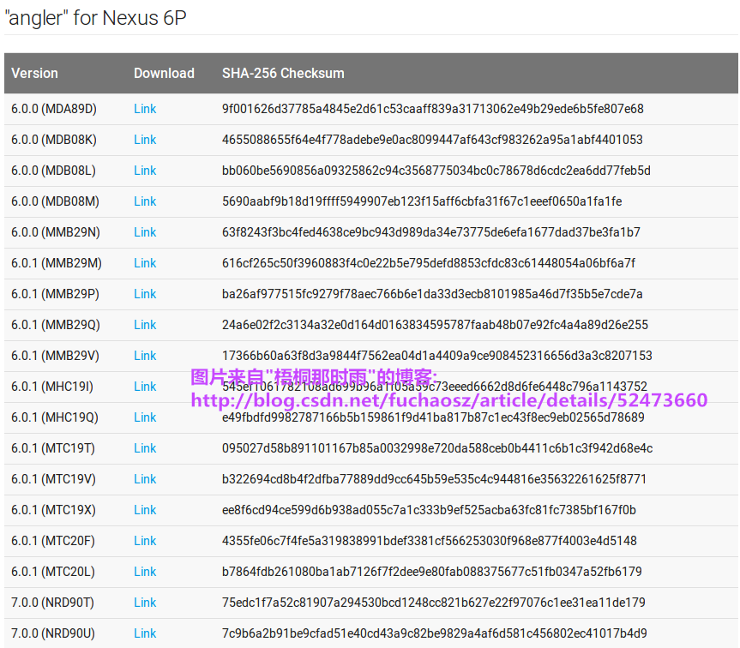Screen dimensions: 740x648
Task: Open the Link for 6.0.0 (MDB08K)
Action: pos(145,140)
